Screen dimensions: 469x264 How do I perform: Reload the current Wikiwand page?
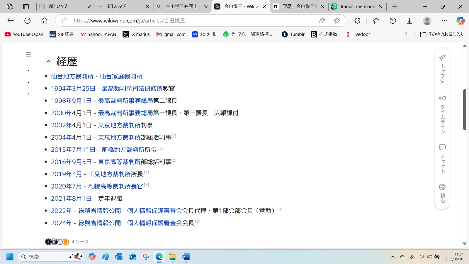(28, 21)
